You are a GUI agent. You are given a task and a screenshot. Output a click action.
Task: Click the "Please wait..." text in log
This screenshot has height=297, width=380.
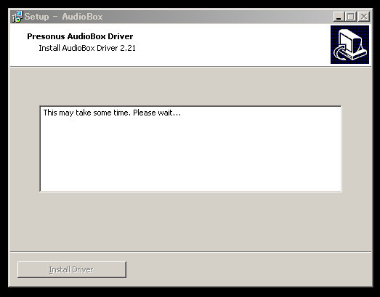157,113
